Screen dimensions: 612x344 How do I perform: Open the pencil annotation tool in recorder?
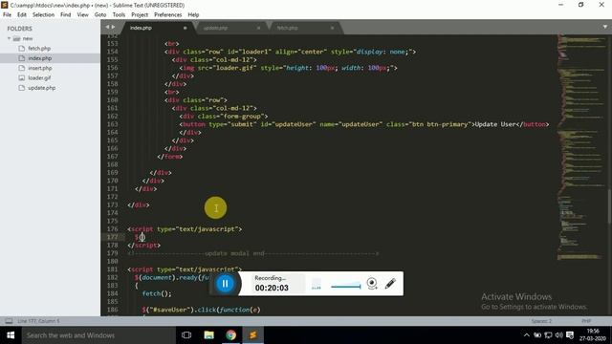(390, 284)
